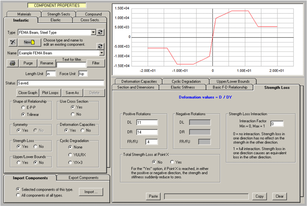
Task: Click the graph icon button left of New
Action: click(x=13, y=42)
